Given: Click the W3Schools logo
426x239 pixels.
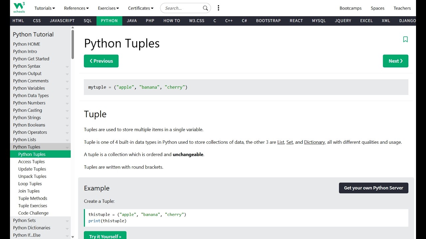Looking at the screenshot, I should tap(19, 8).
